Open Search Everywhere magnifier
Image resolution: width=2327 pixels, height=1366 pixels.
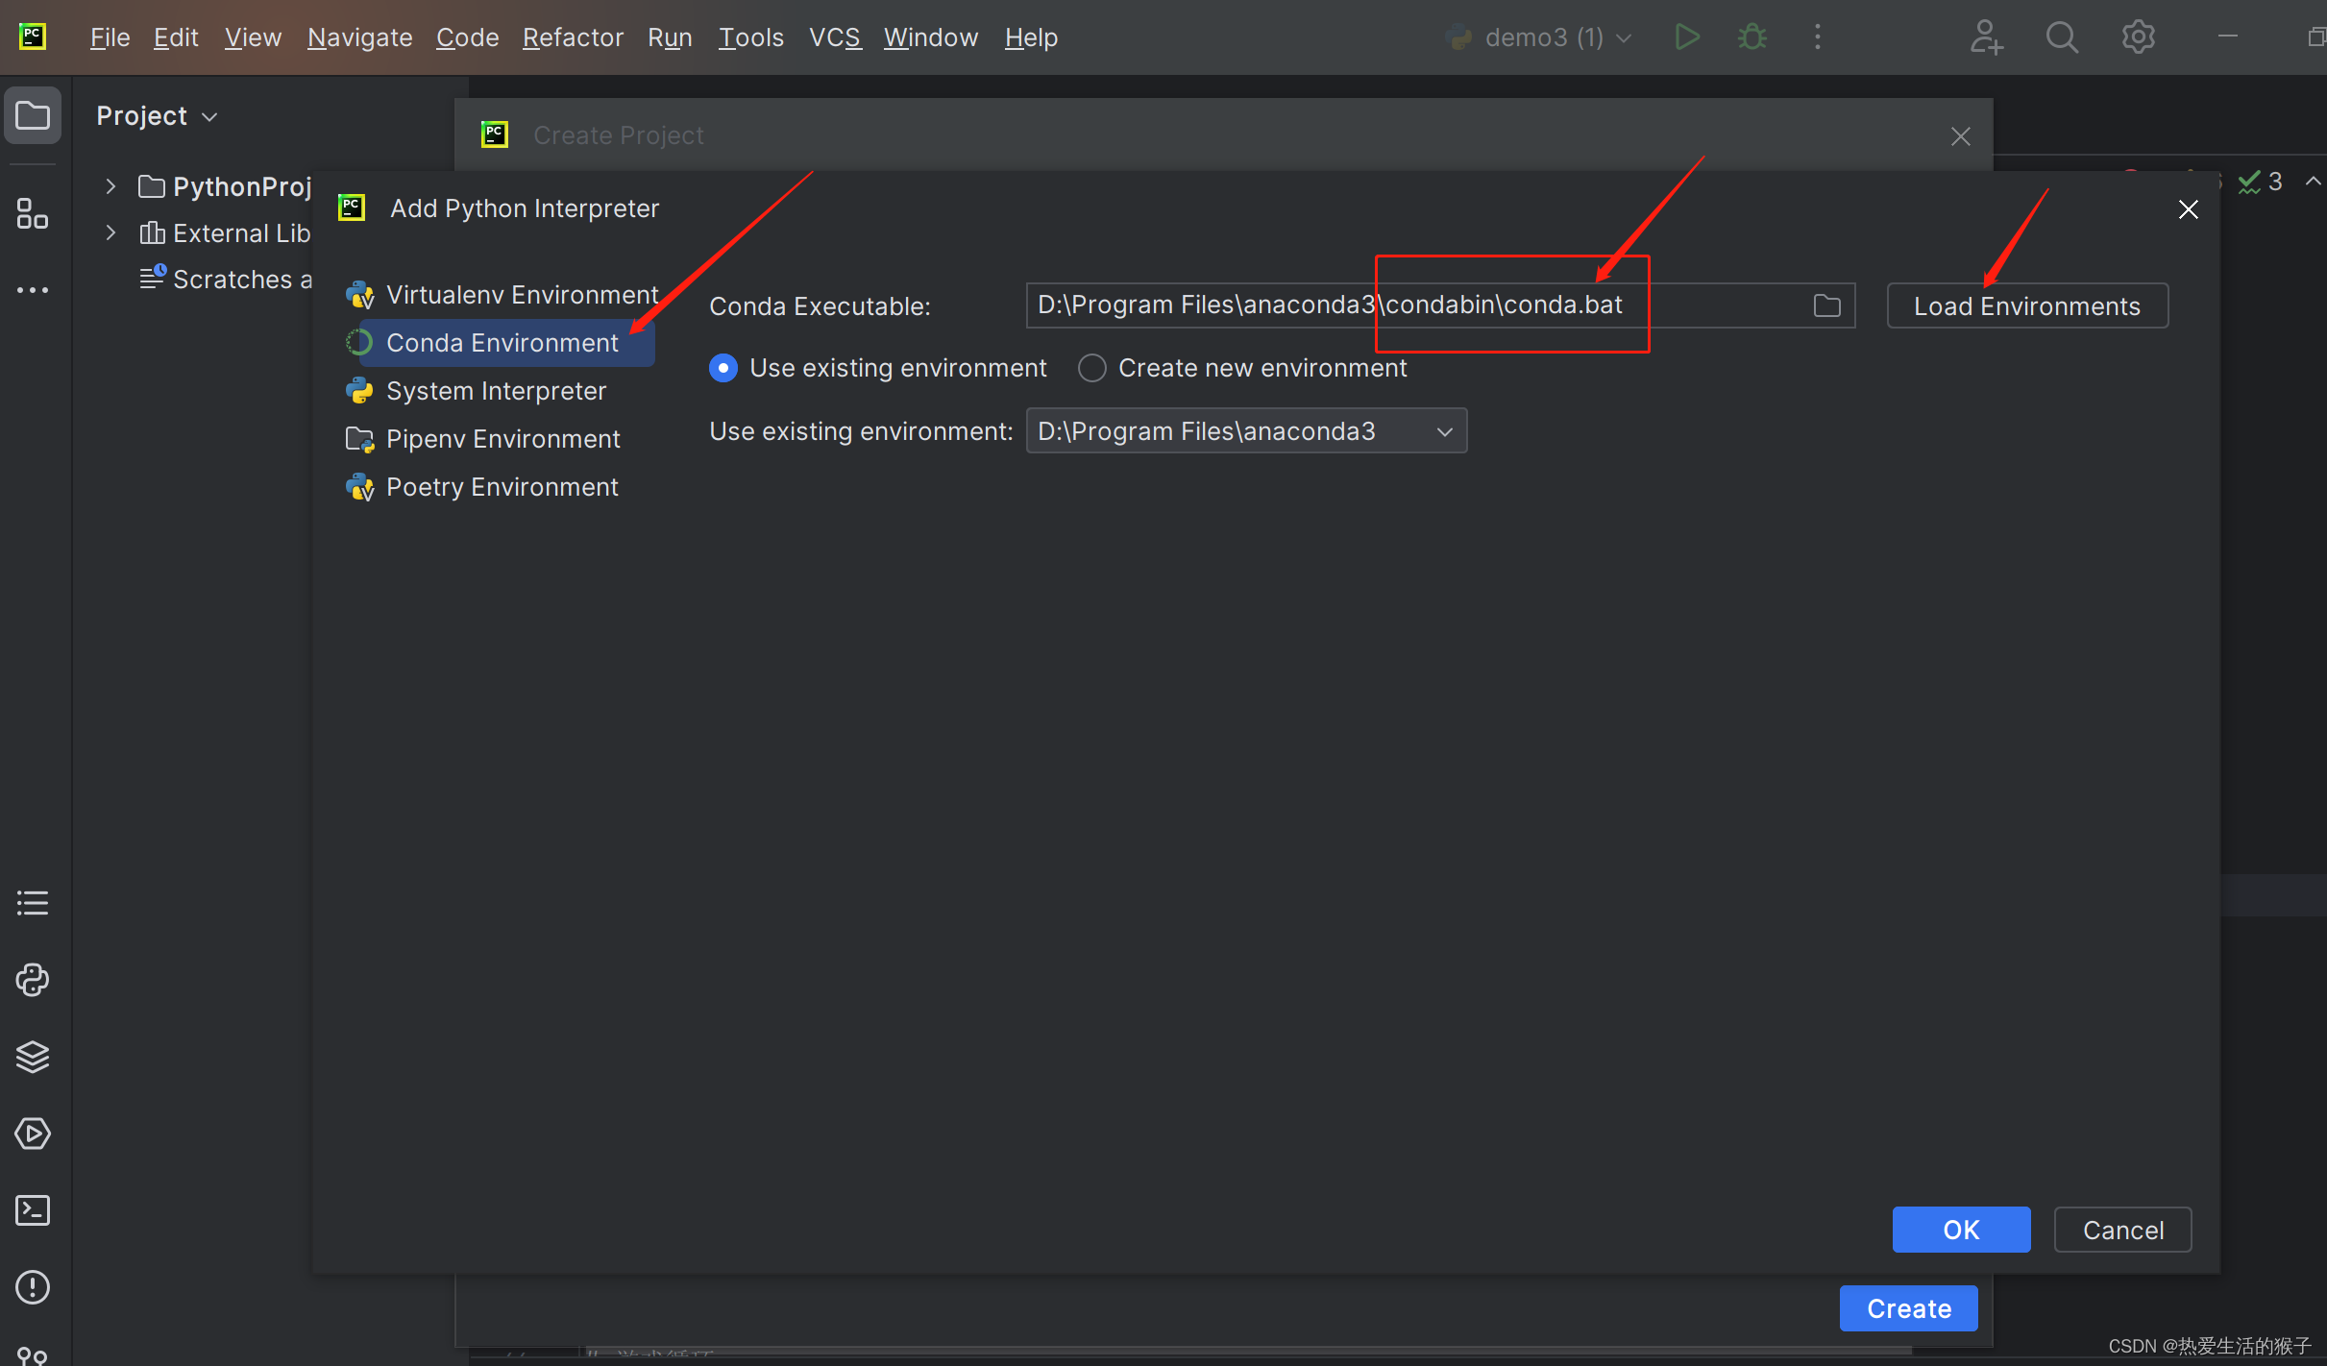2062,37
